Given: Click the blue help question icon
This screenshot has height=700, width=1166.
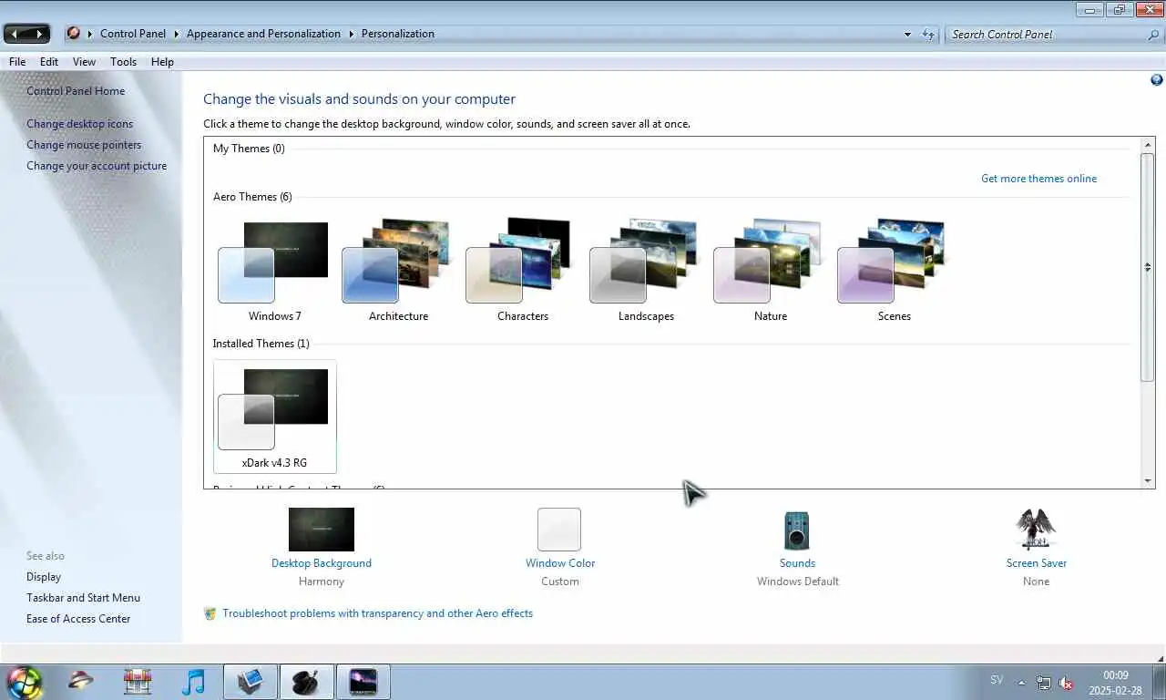Looking at the screenshot, I should [1157, 80].
